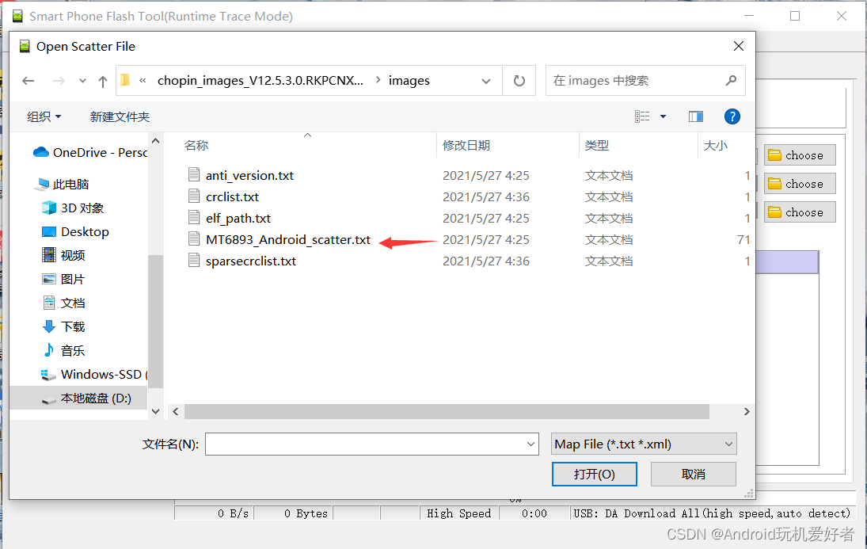Close the Open Scatter File dialog
This screenshot has height=549, width=867.
tap(738, 47)
